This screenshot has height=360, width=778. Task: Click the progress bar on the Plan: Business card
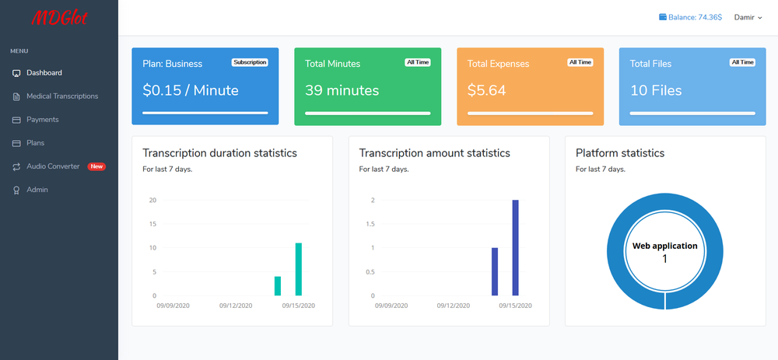click(x=205, y=113)
